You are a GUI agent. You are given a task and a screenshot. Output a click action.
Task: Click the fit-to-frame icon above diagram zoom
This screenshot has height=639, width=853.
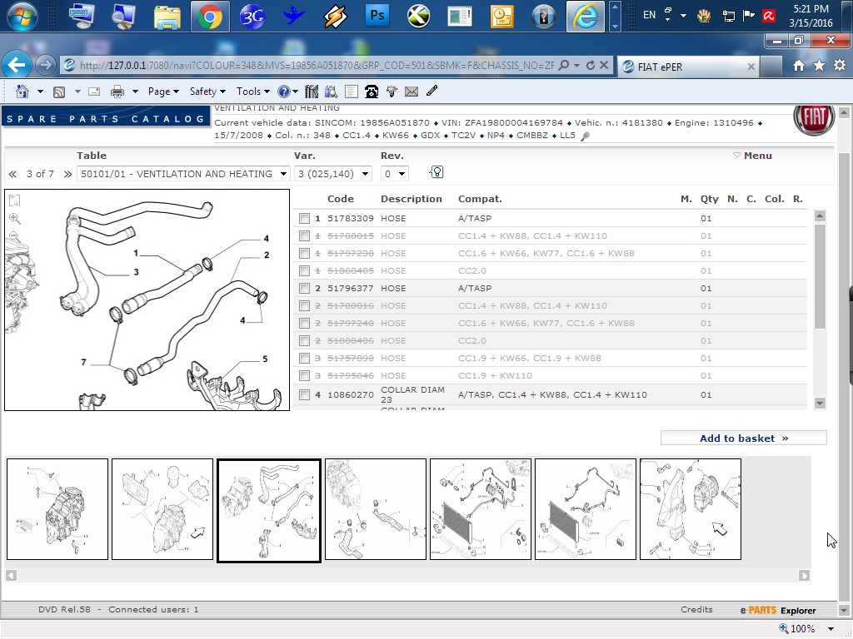click(15, 201)
